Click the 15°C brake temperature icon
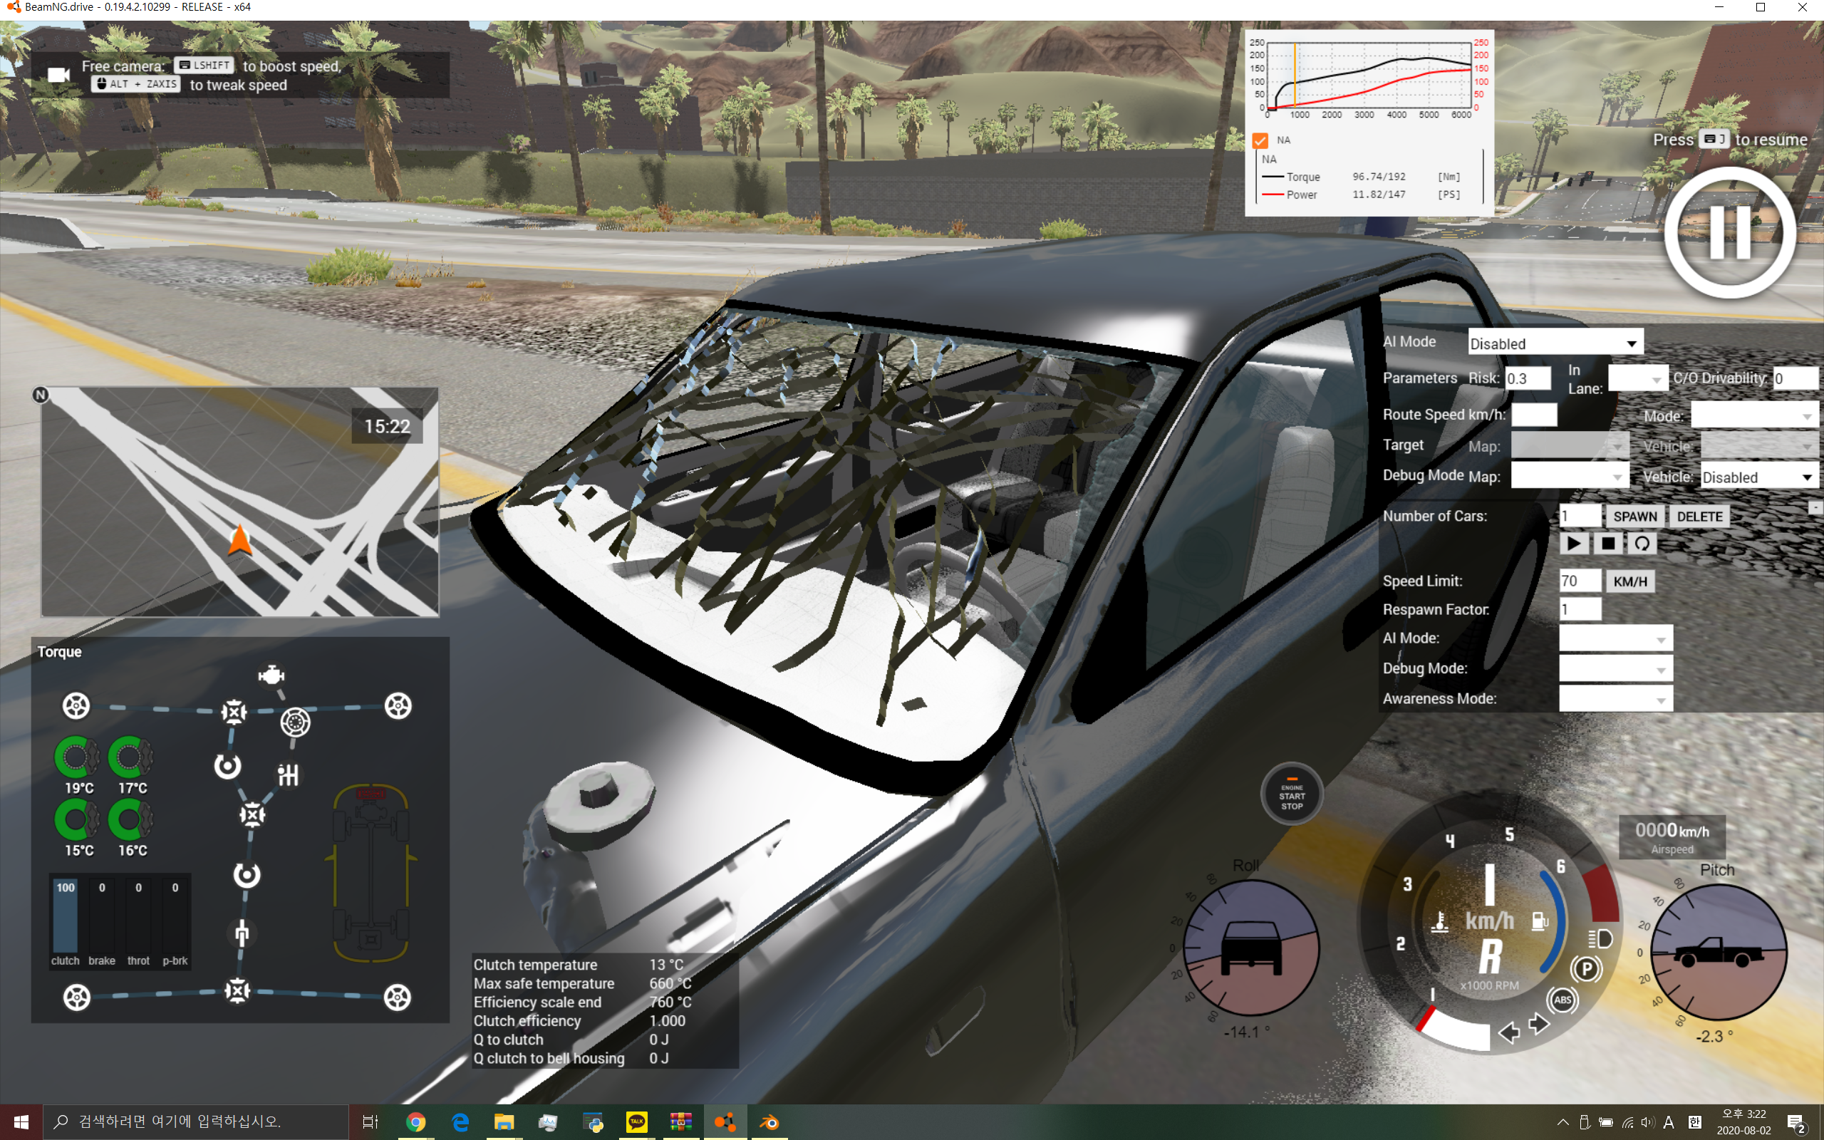The image size is (1824, 1140). tap(76, 819)
